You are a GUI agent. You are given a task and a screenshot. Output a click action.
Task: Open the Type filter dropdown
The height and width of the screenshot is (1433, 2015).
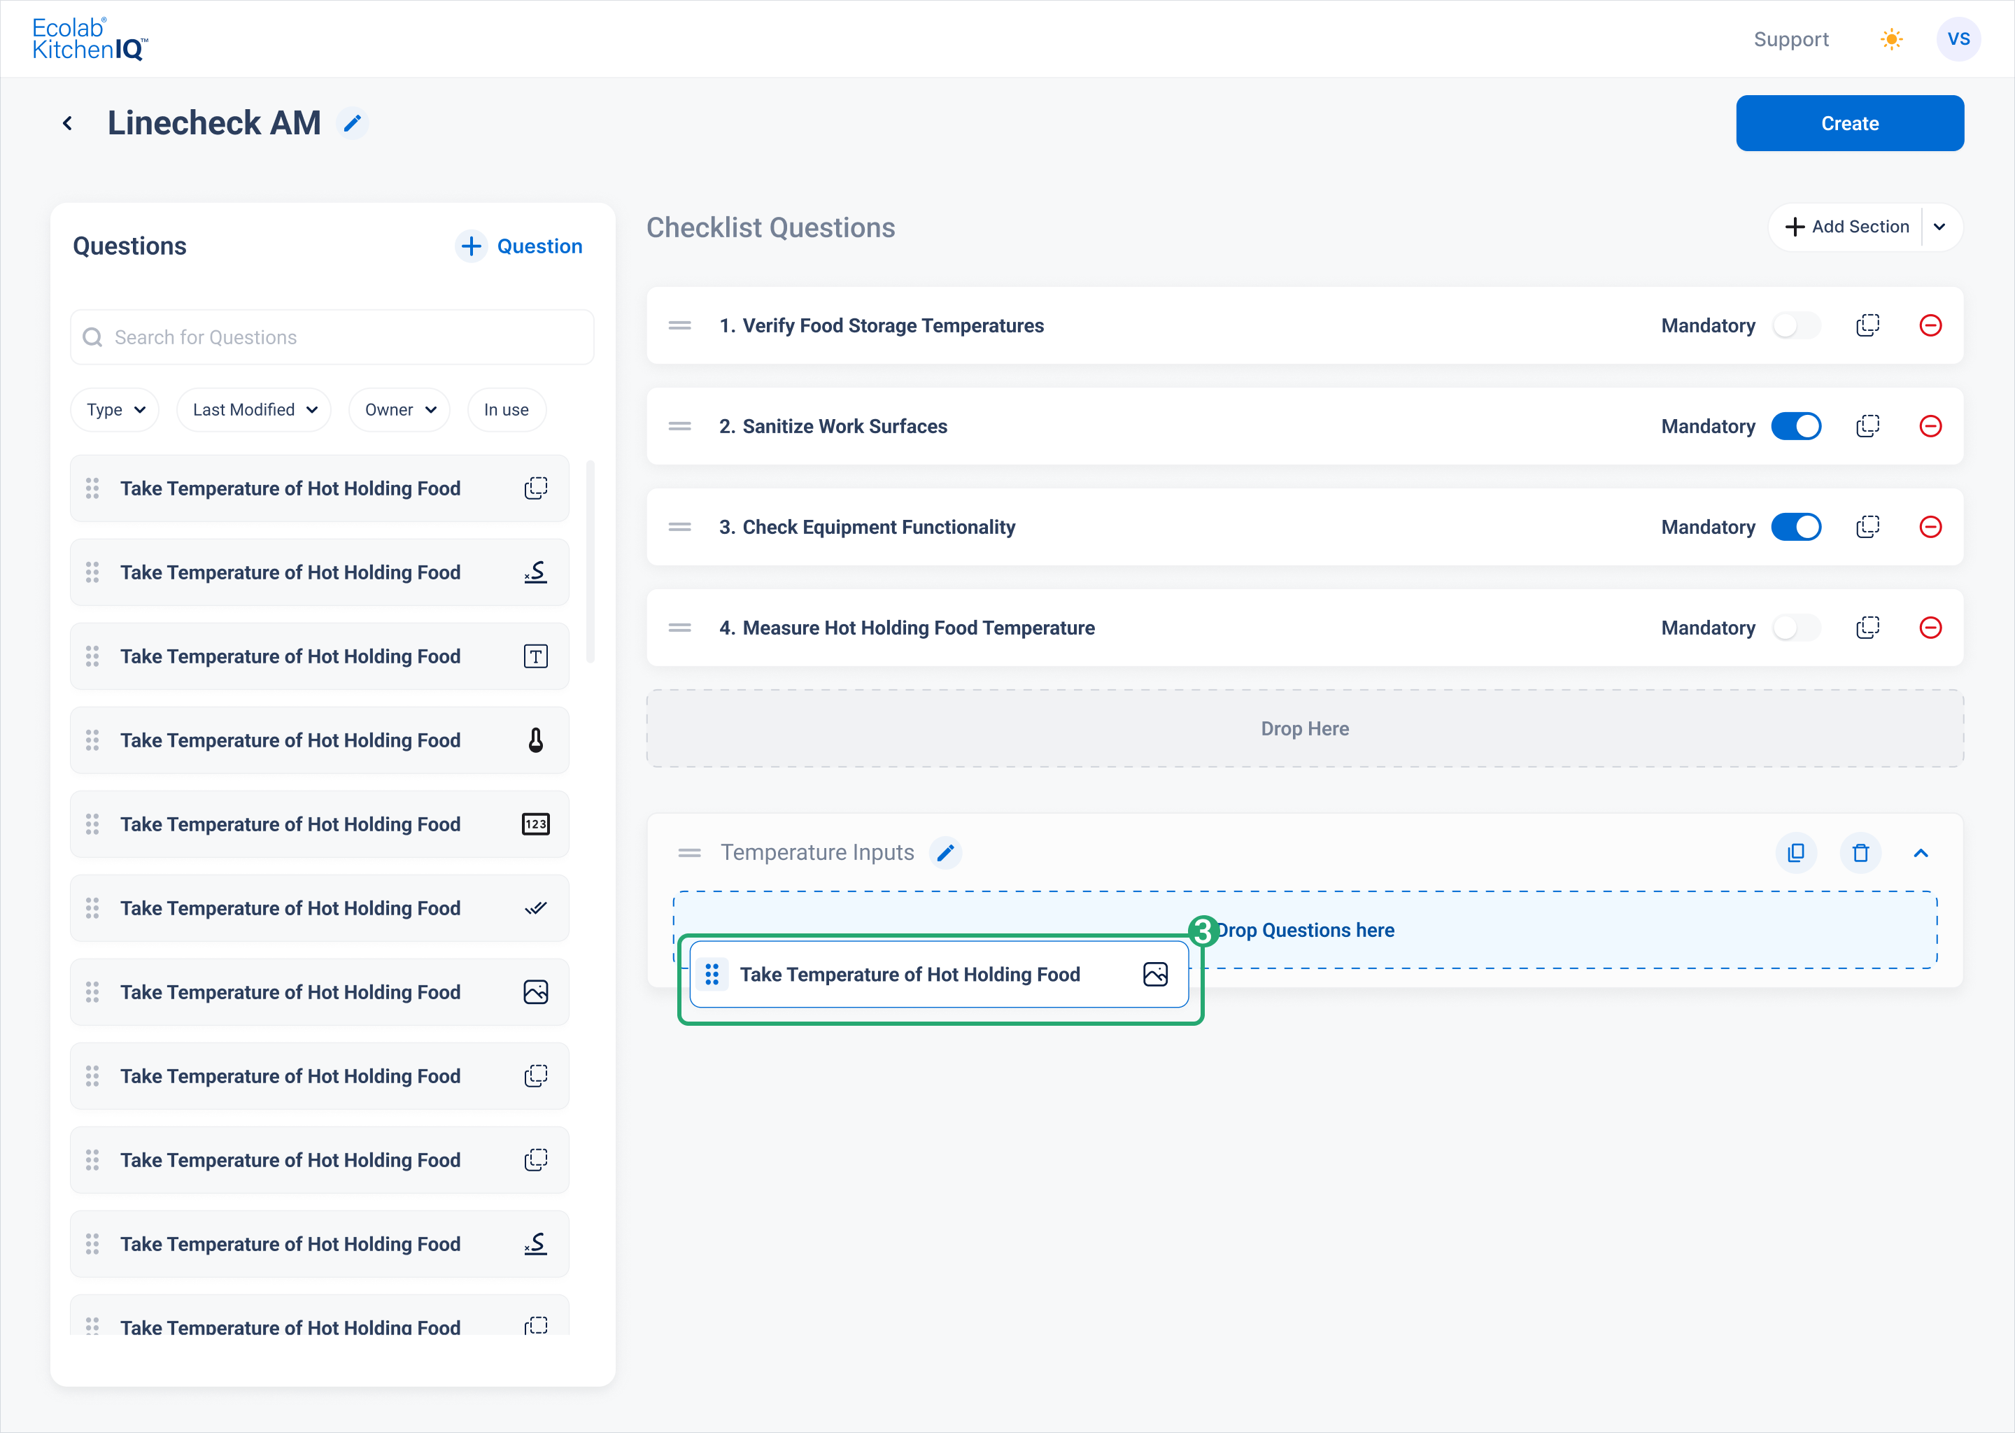tap(115, 409)
